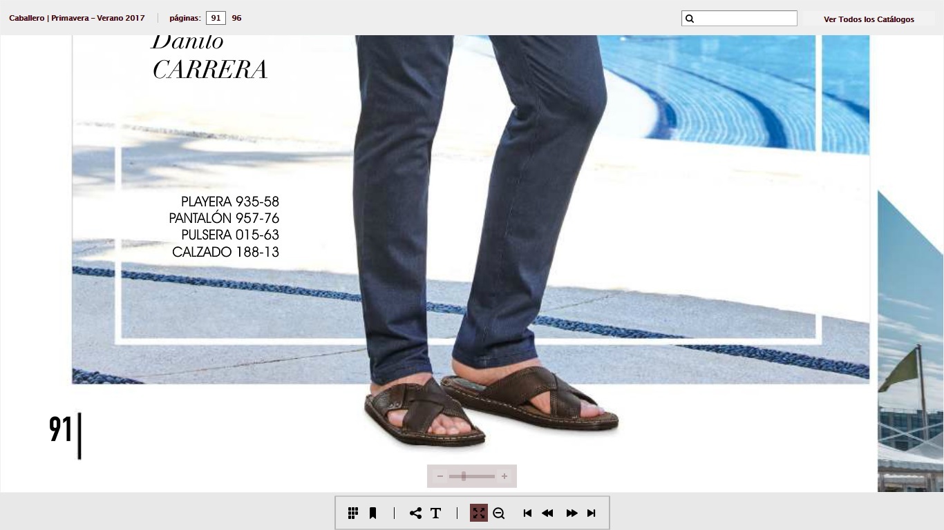Skip to the last page
944x530 pixels.
[592, 513]
